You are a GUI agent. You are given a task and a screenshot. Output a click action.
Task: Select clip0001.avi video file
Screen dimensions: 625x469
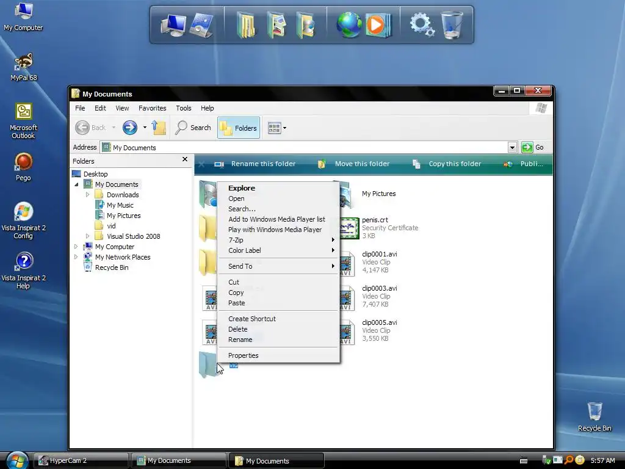coord(369,262)
